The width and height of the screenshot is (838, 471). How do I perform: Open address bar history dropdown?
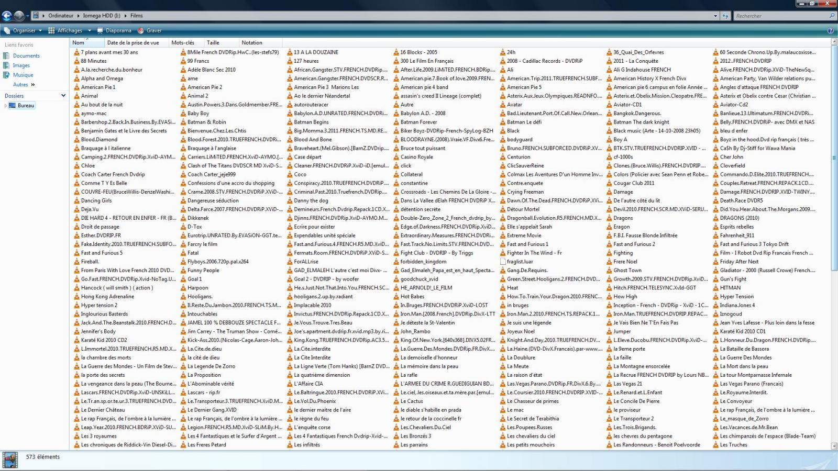715,16
